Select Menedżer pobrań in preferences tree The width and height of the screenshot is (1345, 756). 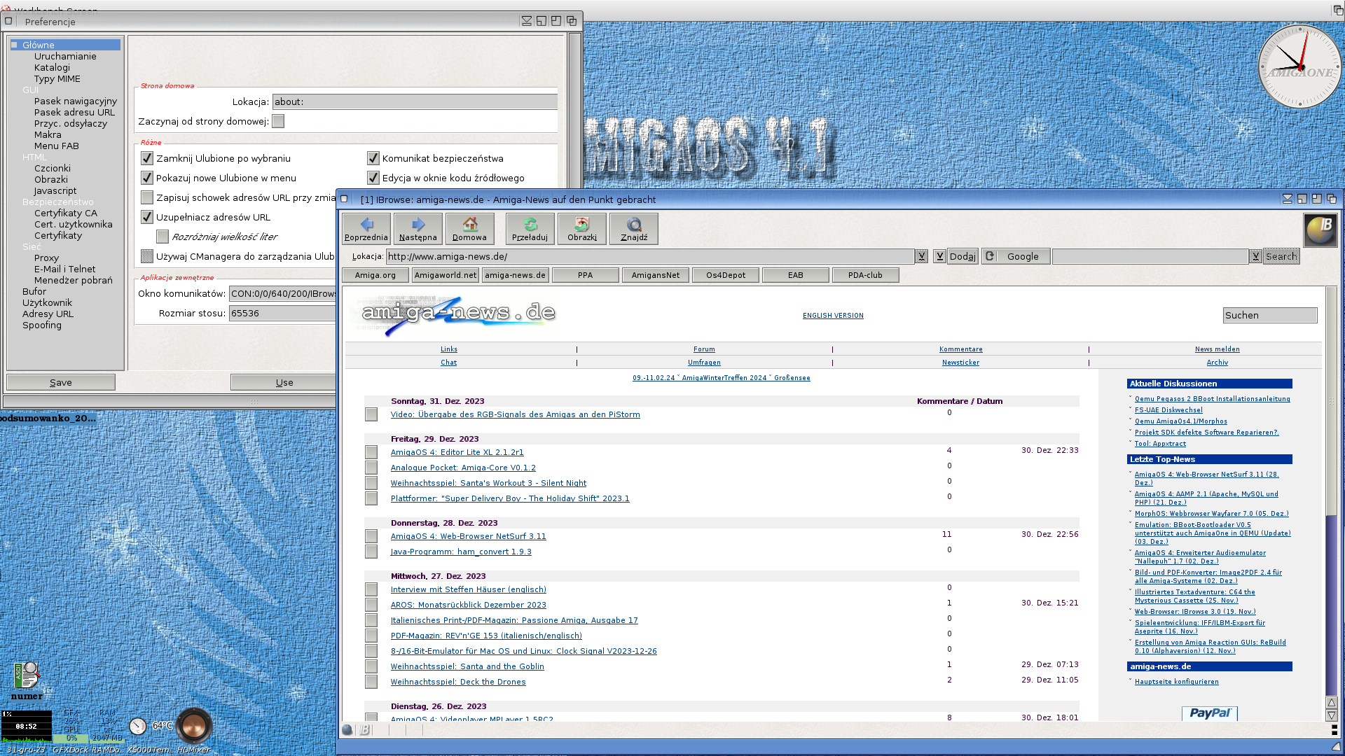pos(74,280)
